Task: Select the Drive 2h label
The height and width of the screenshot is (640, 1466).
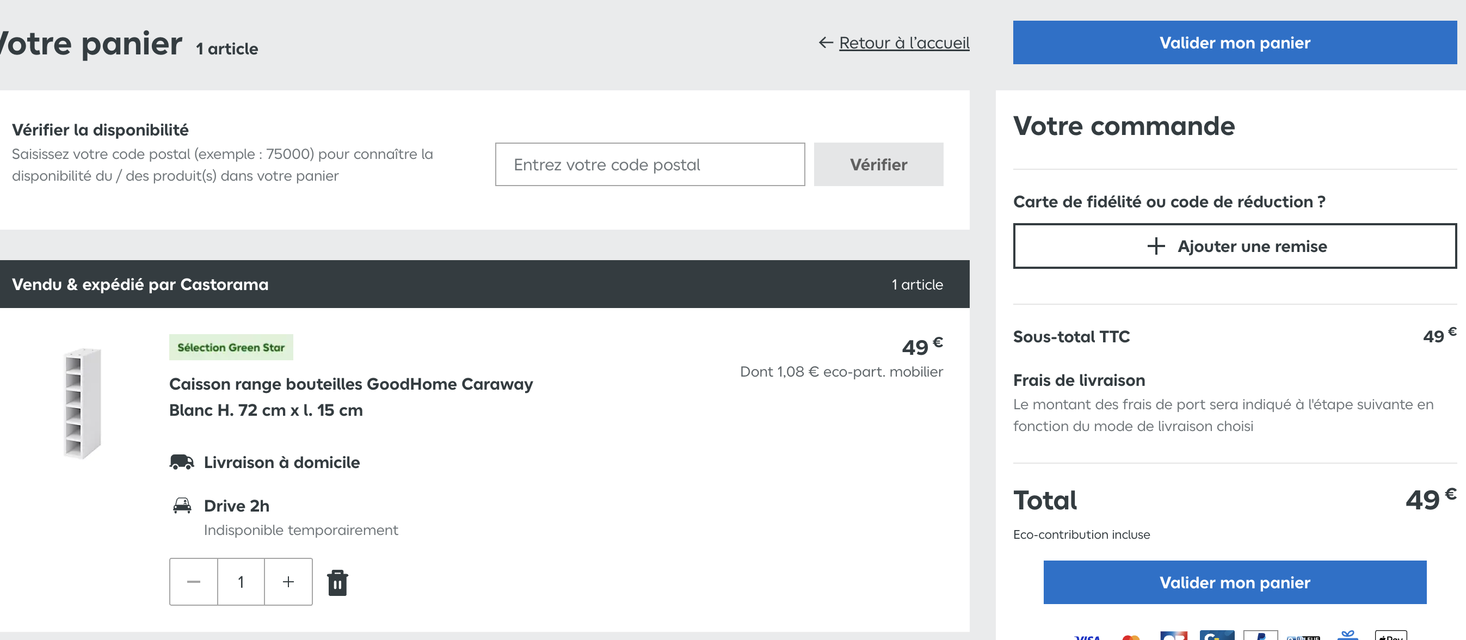Action: (x=236, y=506)
